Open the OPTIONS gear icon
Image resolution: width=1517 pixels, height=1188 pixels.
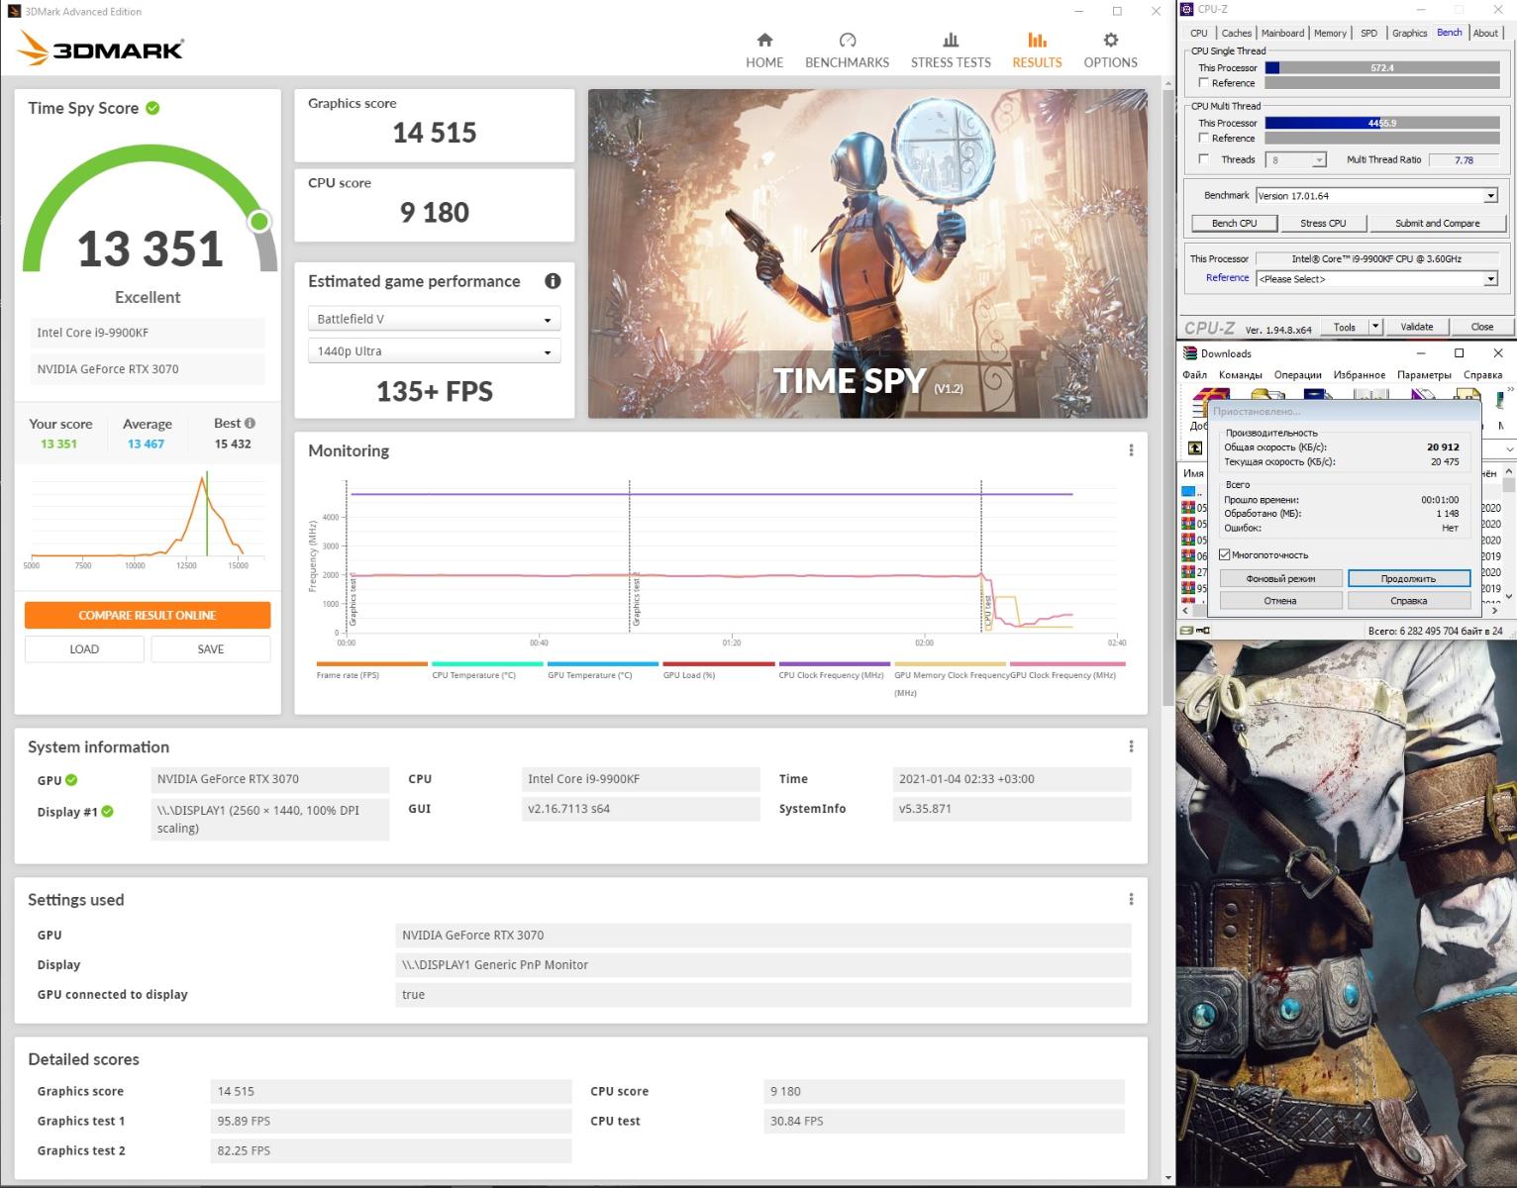[x=1110, y=41]
